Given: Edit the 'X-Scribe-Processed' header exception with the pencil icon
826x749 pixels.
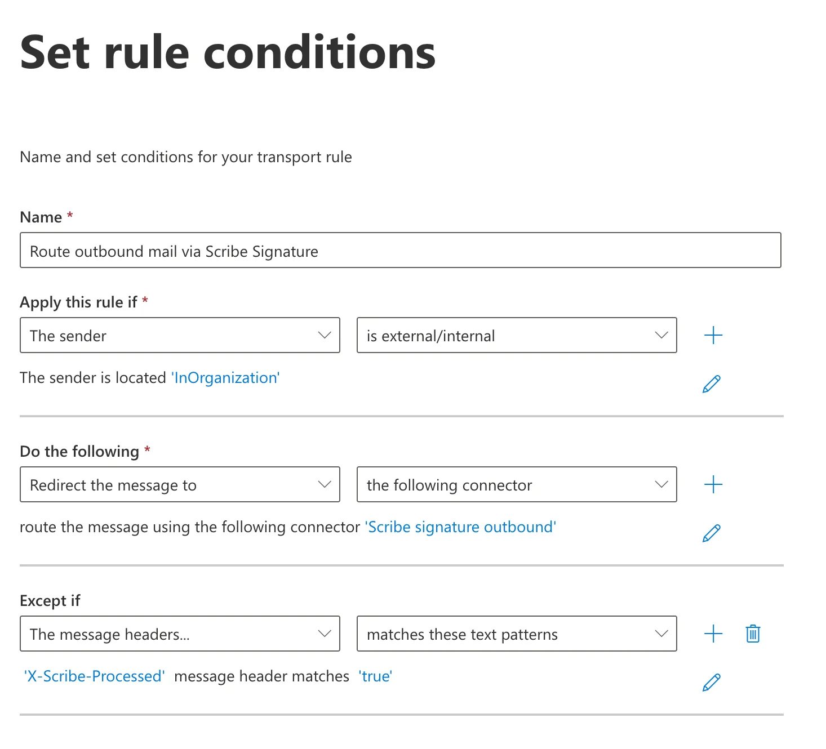Looking at the screenshot, I should coord(712,682).
